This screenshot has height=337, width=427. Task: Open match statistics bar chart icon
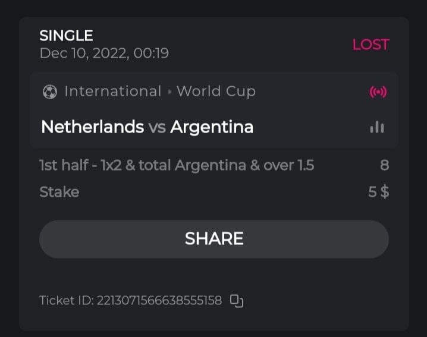coord(377,127)
